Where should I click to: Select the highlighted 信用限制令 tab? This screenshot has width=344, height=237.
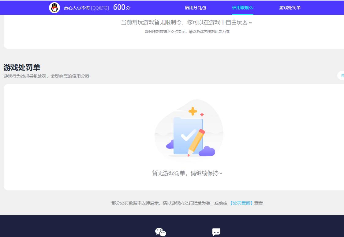[243, 7]
